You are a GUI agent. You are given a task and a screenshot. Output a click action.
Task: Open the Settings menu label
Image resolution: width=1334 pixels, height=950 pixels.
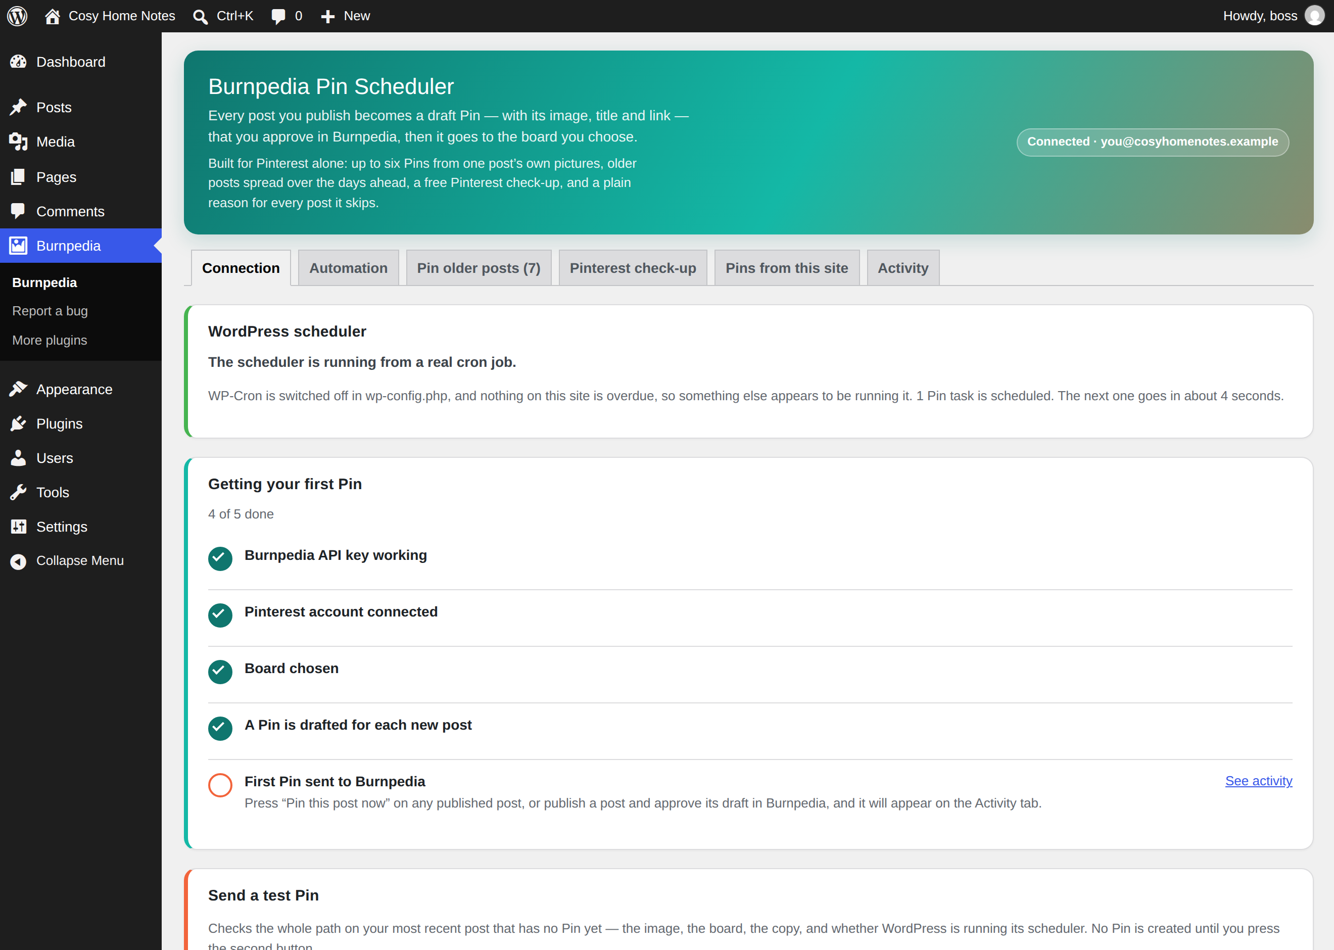click(62, 527)
